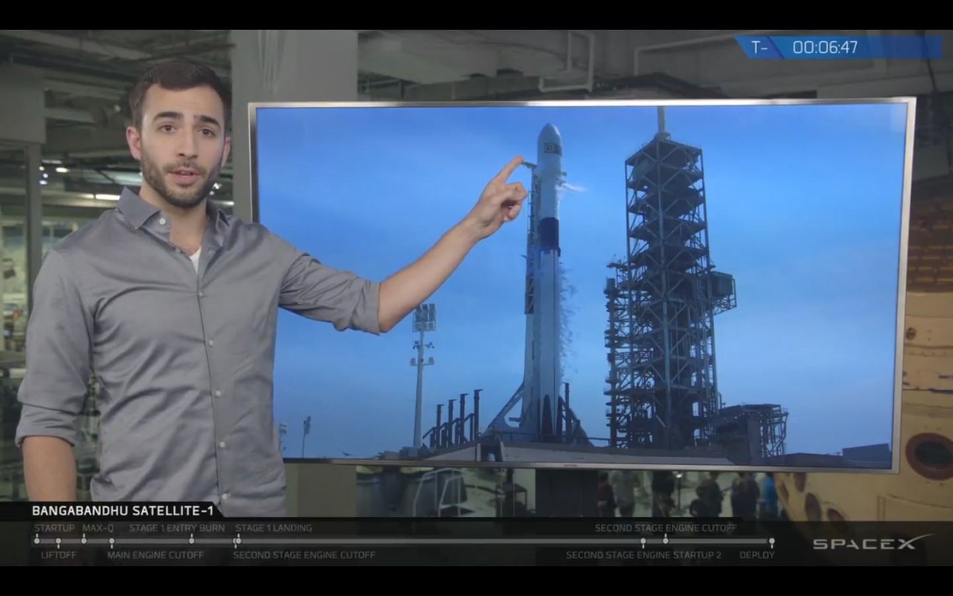Select the 00:06:47 countdown timer
The image size is (953, 596).
point(825,48)
